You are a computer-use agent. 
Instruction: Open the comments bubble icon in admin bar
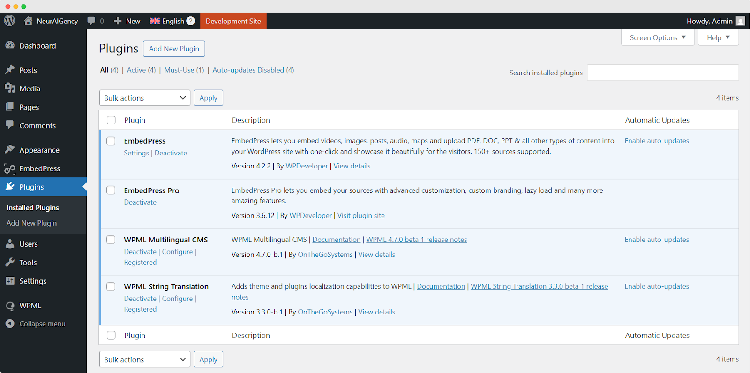pyautogui.click(x=91, y=21)
